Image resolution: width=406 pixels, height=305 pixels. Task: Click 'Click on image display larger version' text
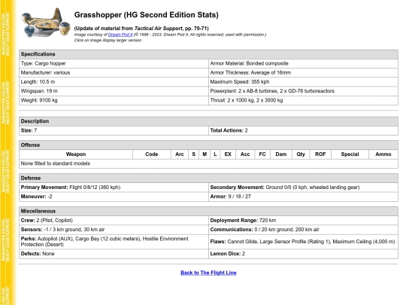pyautogui.click(x=108, y=41)
